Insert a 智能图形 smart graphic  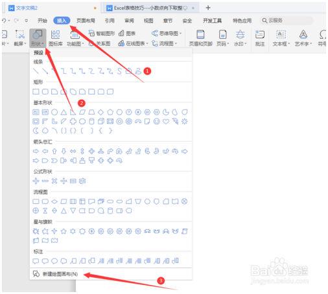pos(102,33)
